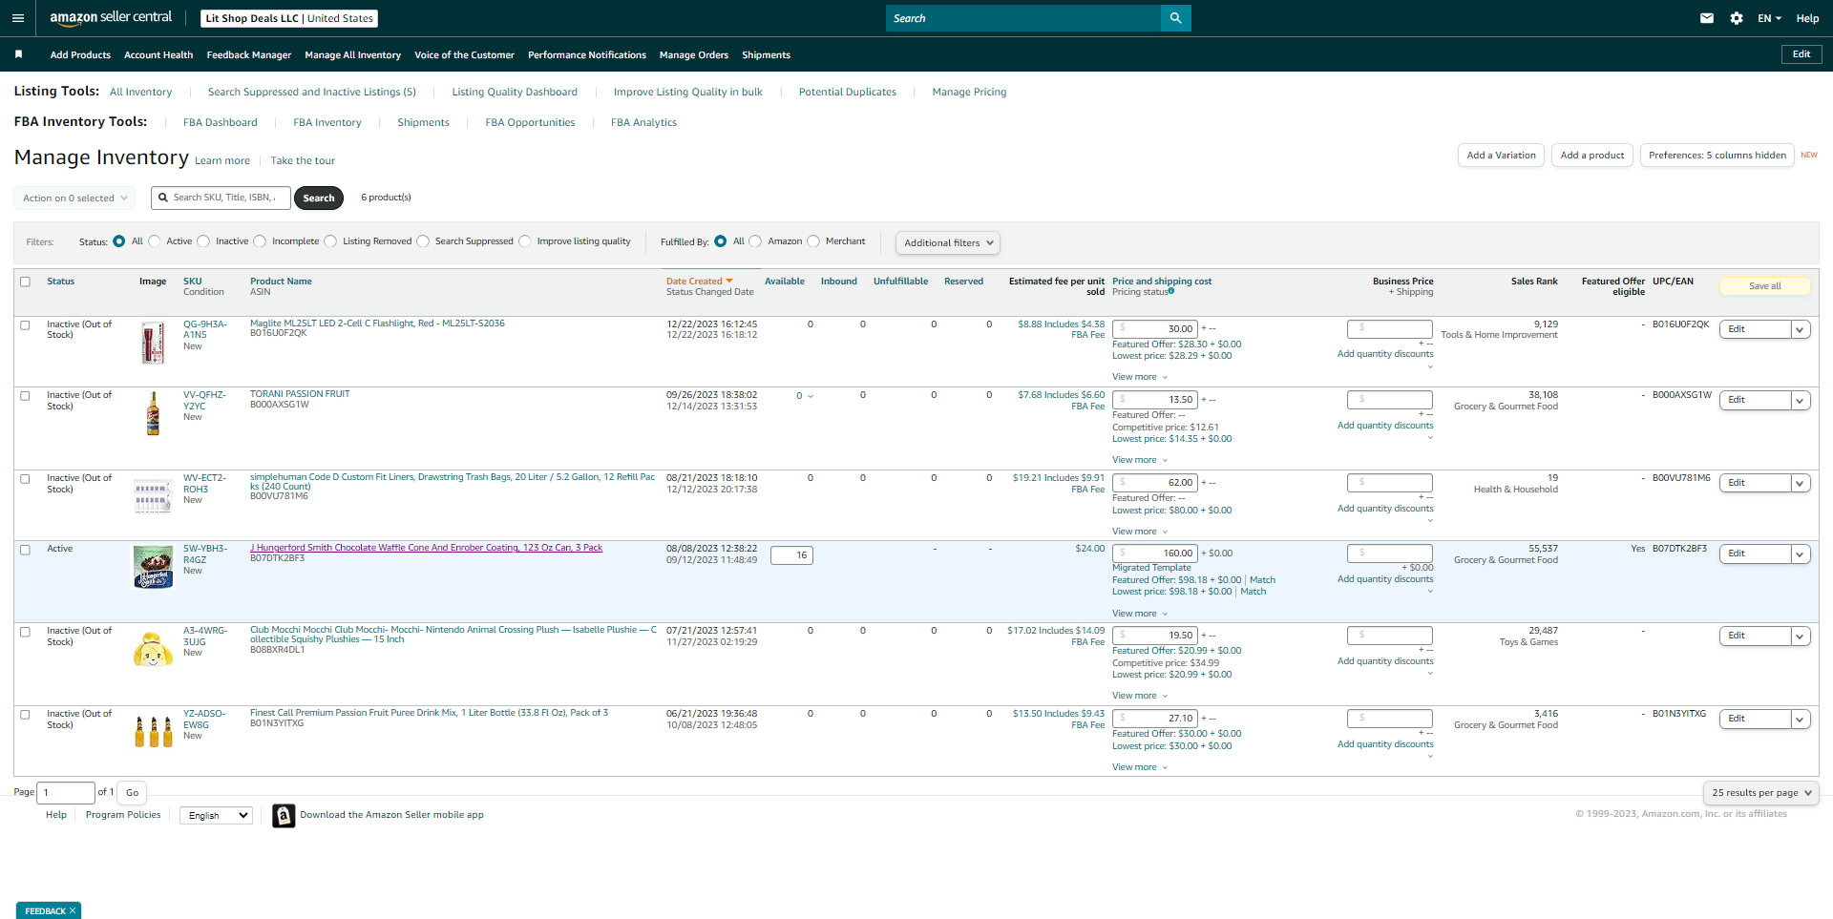This screenshot has height=919, width=1833.
Task: Select the Incomplete status radio button
Action: click(x=260, y=241)
